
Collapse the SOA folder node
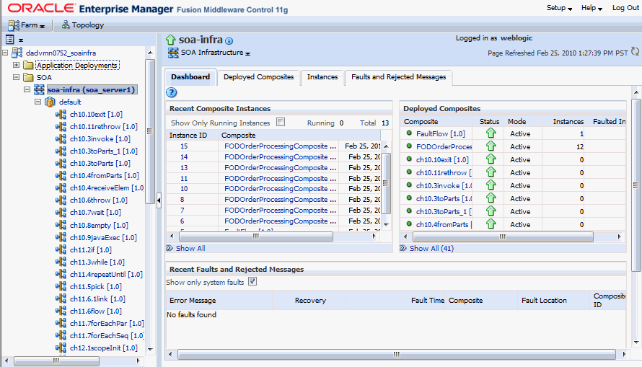(x=16, y=77)
